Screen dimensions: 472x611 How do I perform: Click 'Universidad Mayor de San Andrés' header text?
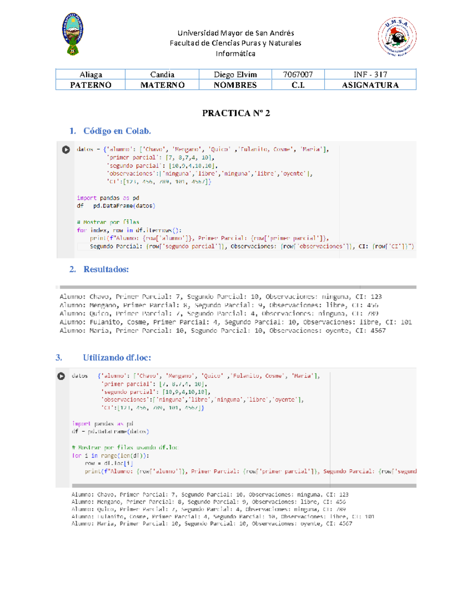[x=236, y=33]
